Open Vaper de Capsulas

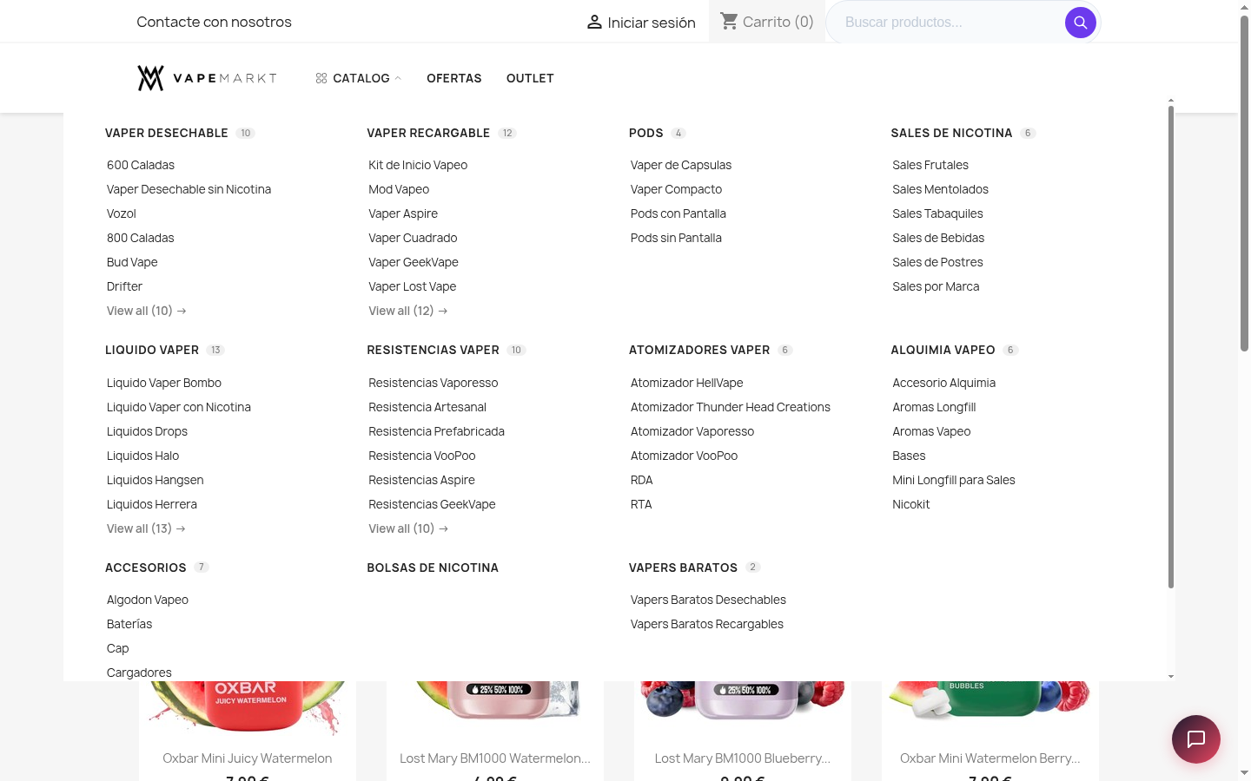coord(681,165)
